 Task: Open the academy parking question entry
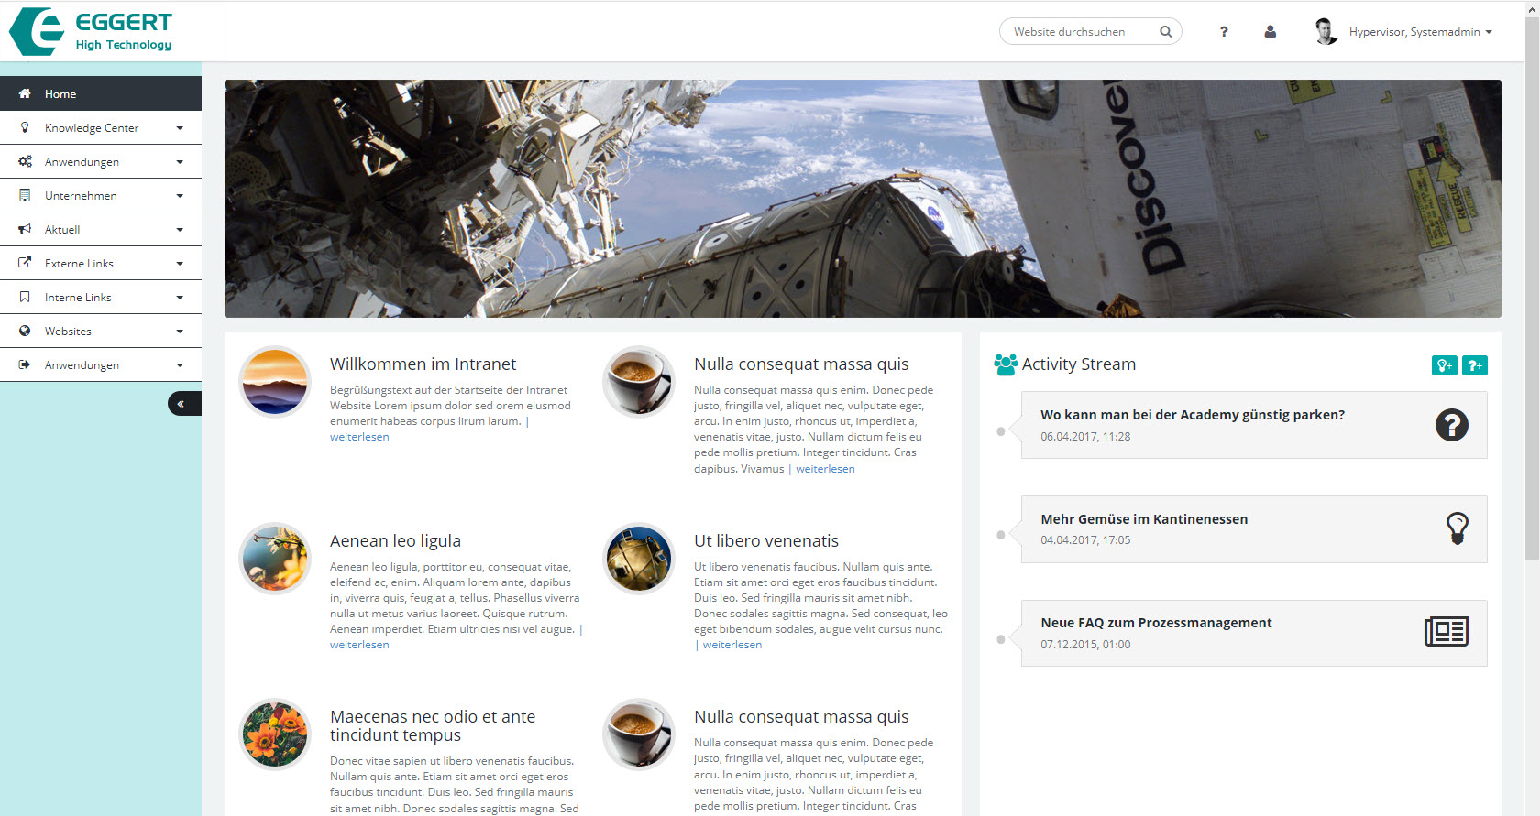[1192, 415]
